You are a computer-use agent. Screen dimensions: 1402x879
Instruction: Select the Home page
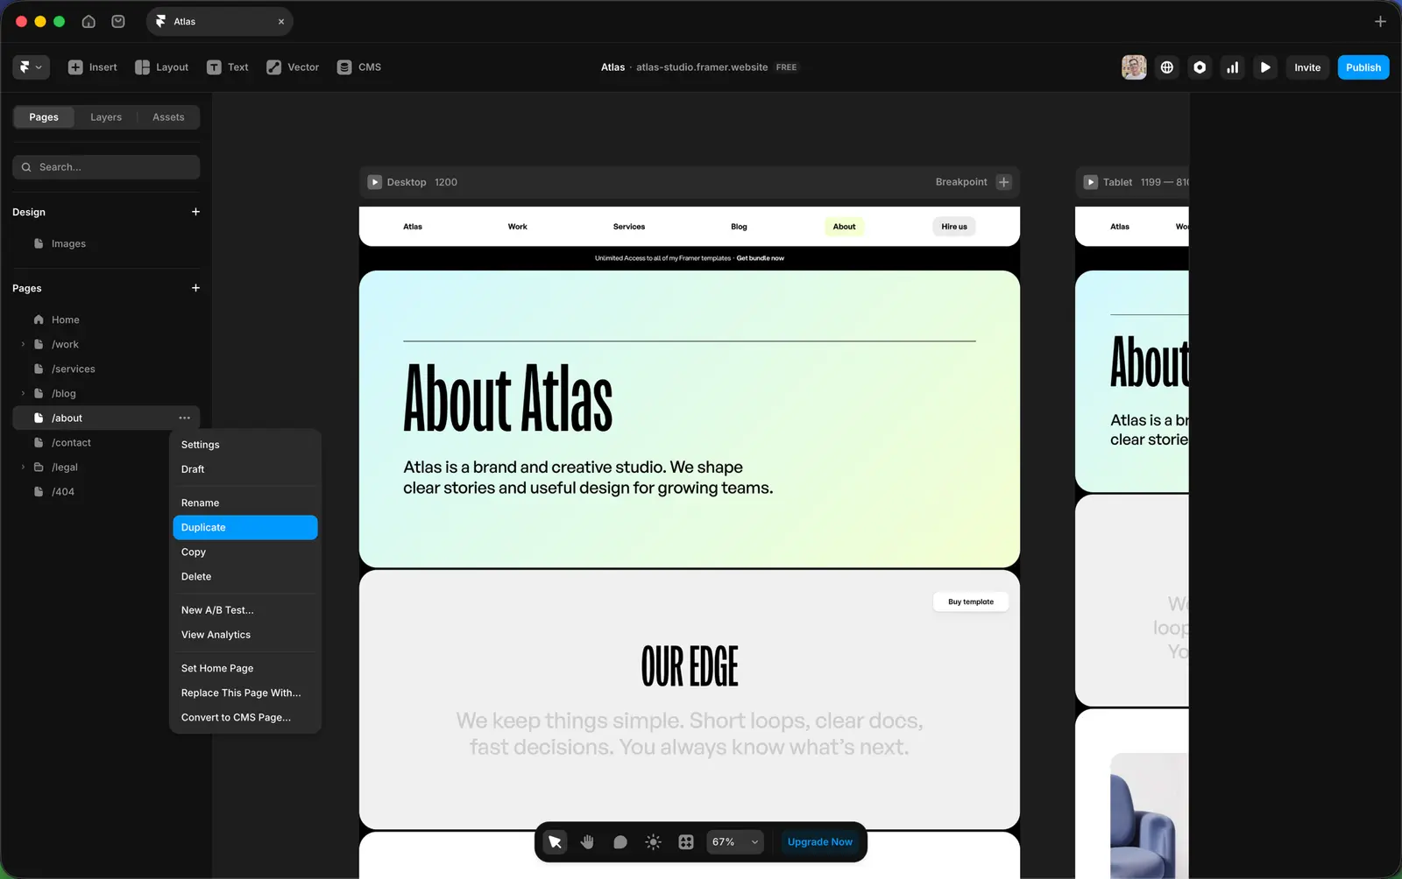click(x=106, y=320)
